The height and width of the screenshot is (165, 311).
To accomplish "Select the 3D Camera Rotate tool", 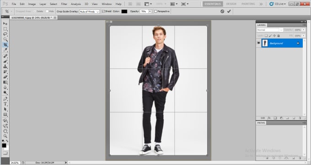I will pos(5,126).
